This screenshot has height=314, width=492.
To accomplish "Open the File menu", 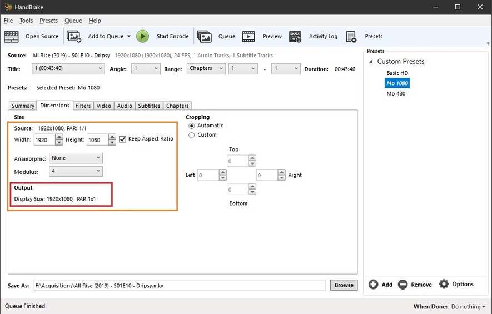I will 8,21.
